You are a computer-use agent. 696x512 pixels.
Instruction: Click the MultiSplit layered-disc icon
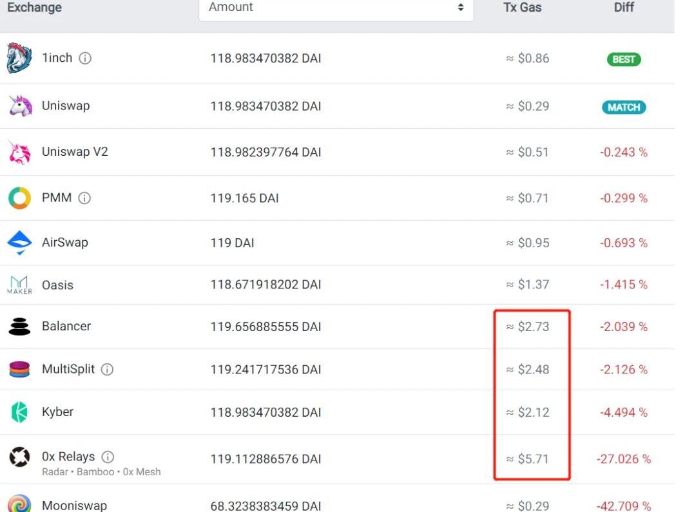[19, 370]
